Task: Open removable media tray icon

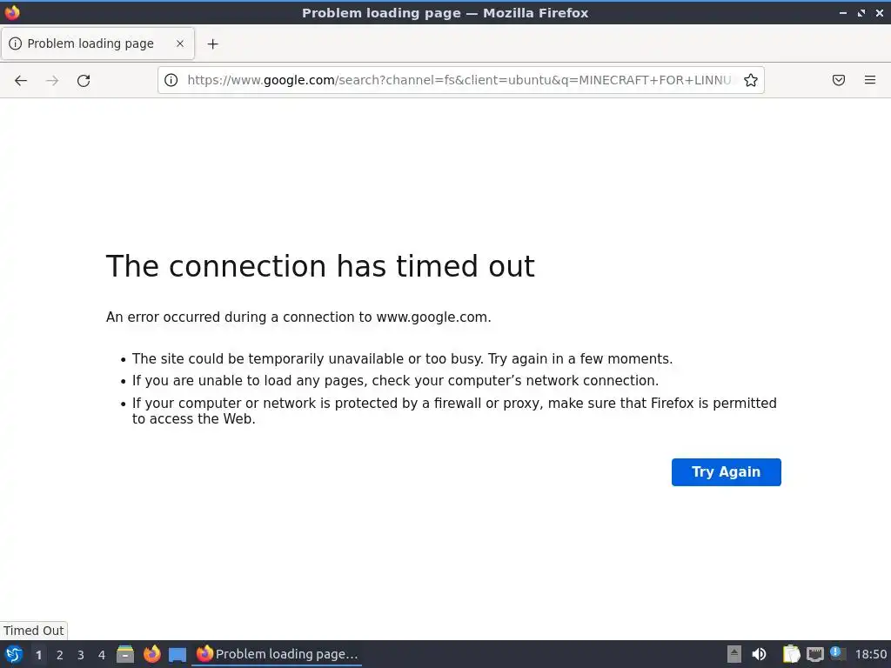Action: (734, 654)
